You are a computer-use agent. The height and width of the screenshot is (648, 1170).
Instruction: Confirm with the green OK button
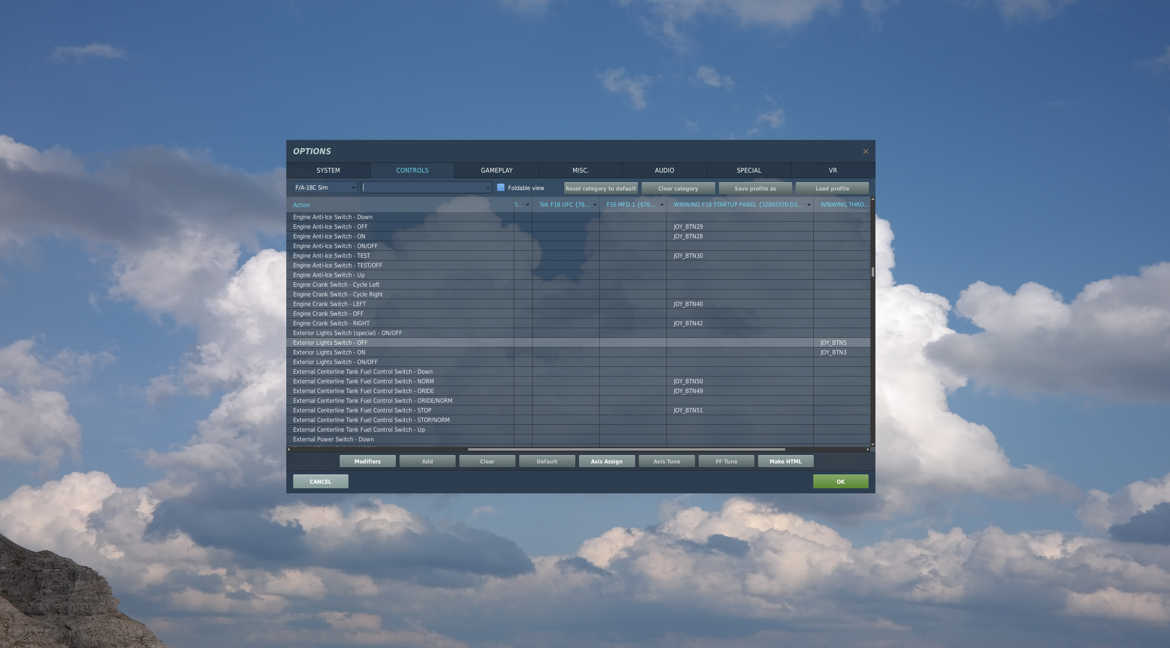(x=840, y=481)
